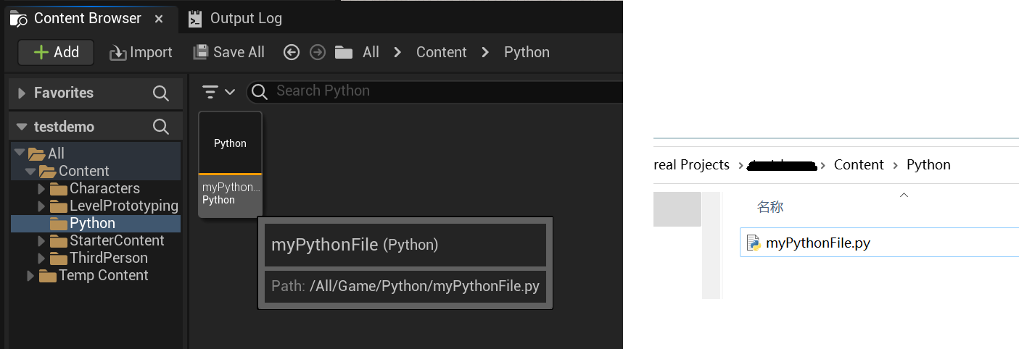Select the StarterContent folder
1019x349 pixels.
coord(116,240)
